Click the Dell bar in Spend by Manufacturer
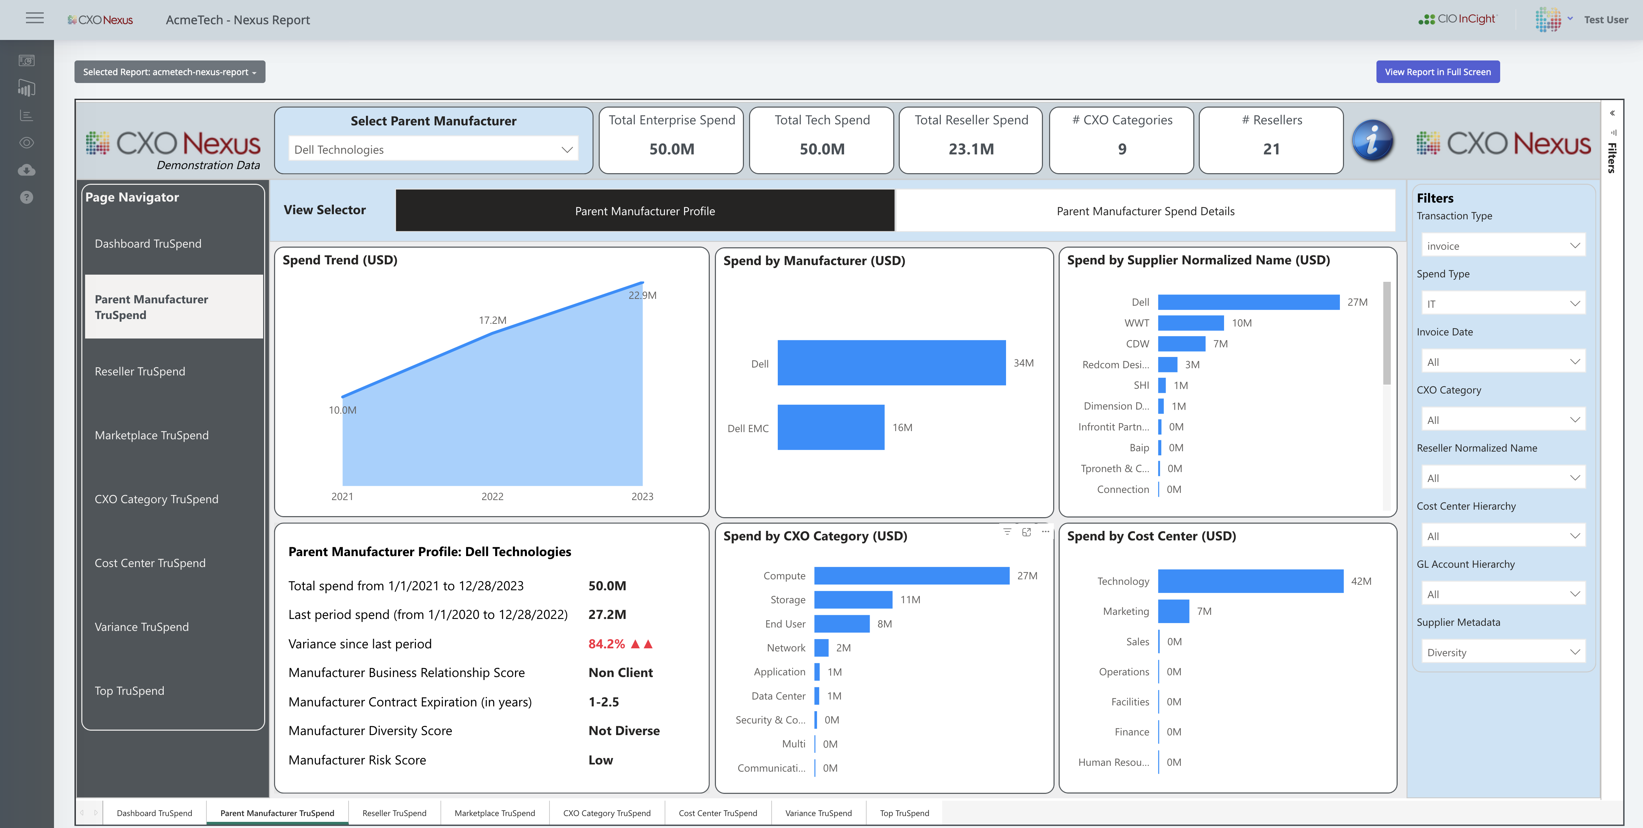 click(x=891, y=363)
